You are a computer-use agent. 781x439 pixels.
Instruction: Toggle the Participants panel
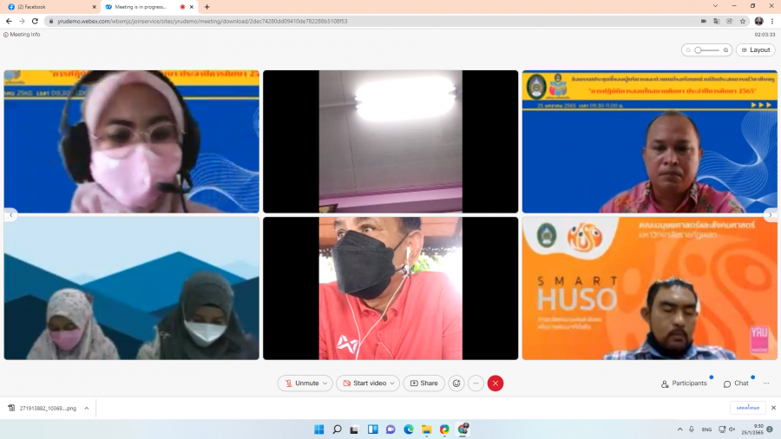pos(684,383)
